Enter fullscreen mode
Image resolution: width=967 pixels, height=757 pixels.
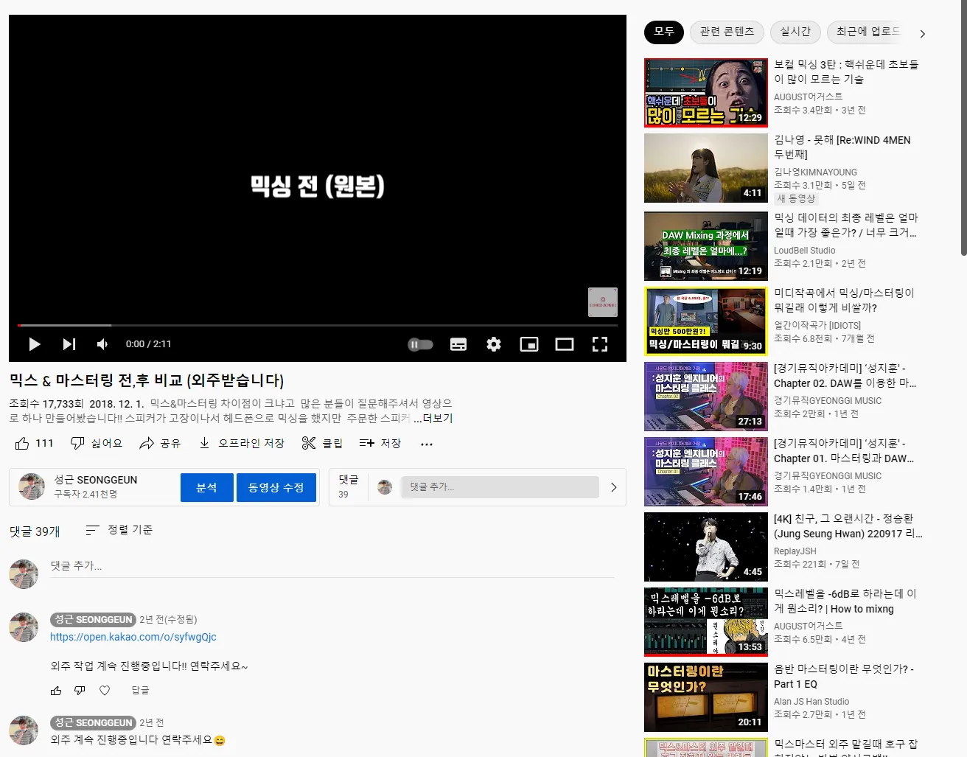coord(599,343)
